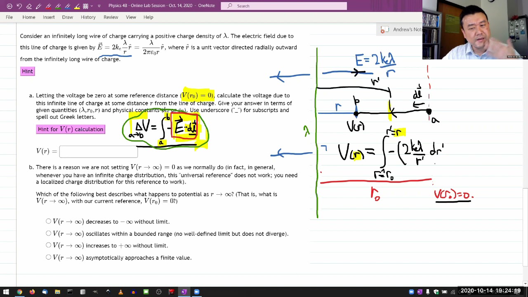Image resolution: width=528 pixels, height=297 pixels.
Task: Open Google Chrome from taskbar
Action: [19, 292]
